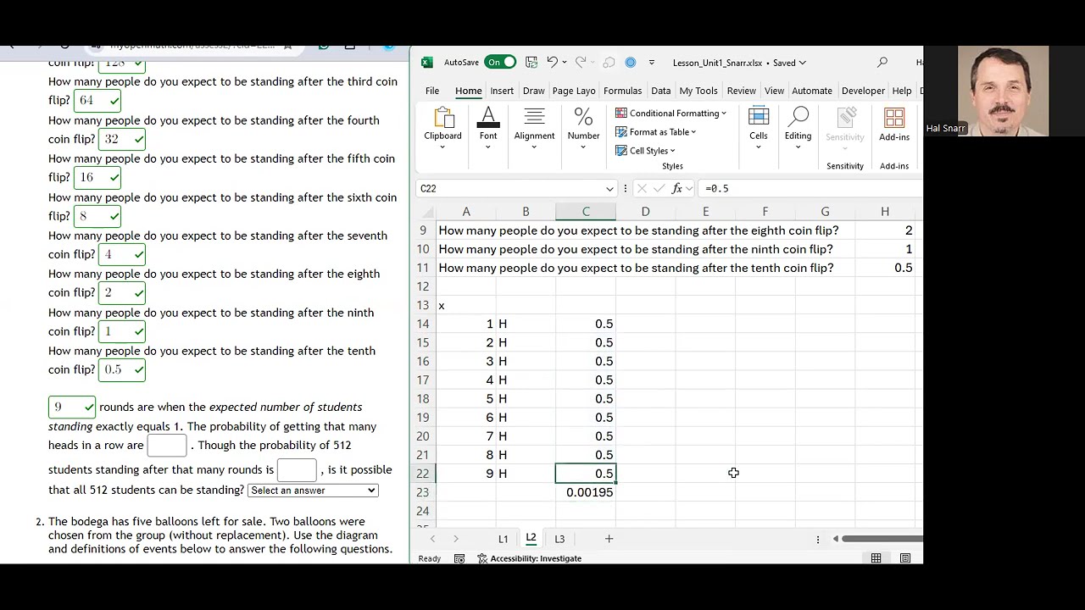The width and height of the screenshot is (1085, 610).
Task: Open the Cells group
Action: tap(758, 130)
